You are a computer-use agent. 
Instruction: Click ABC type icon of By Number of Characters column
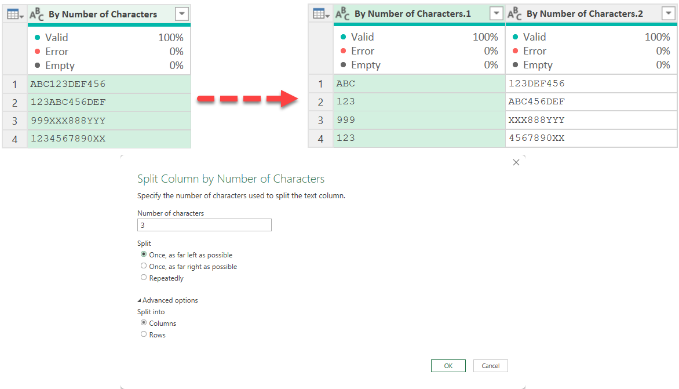point(36,14)
